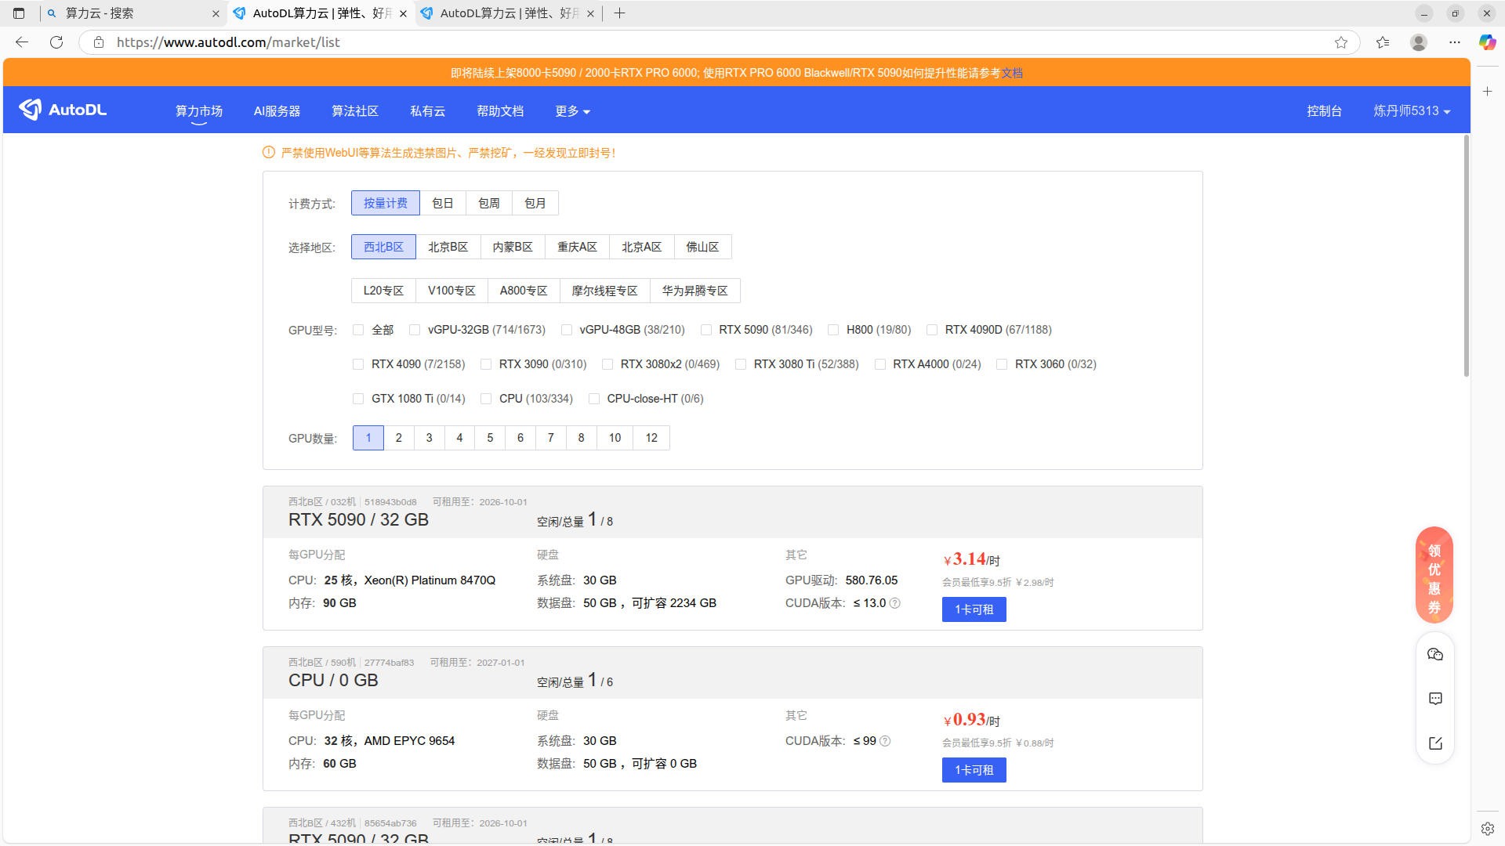Bookmark the page with the star icon

1341,42
